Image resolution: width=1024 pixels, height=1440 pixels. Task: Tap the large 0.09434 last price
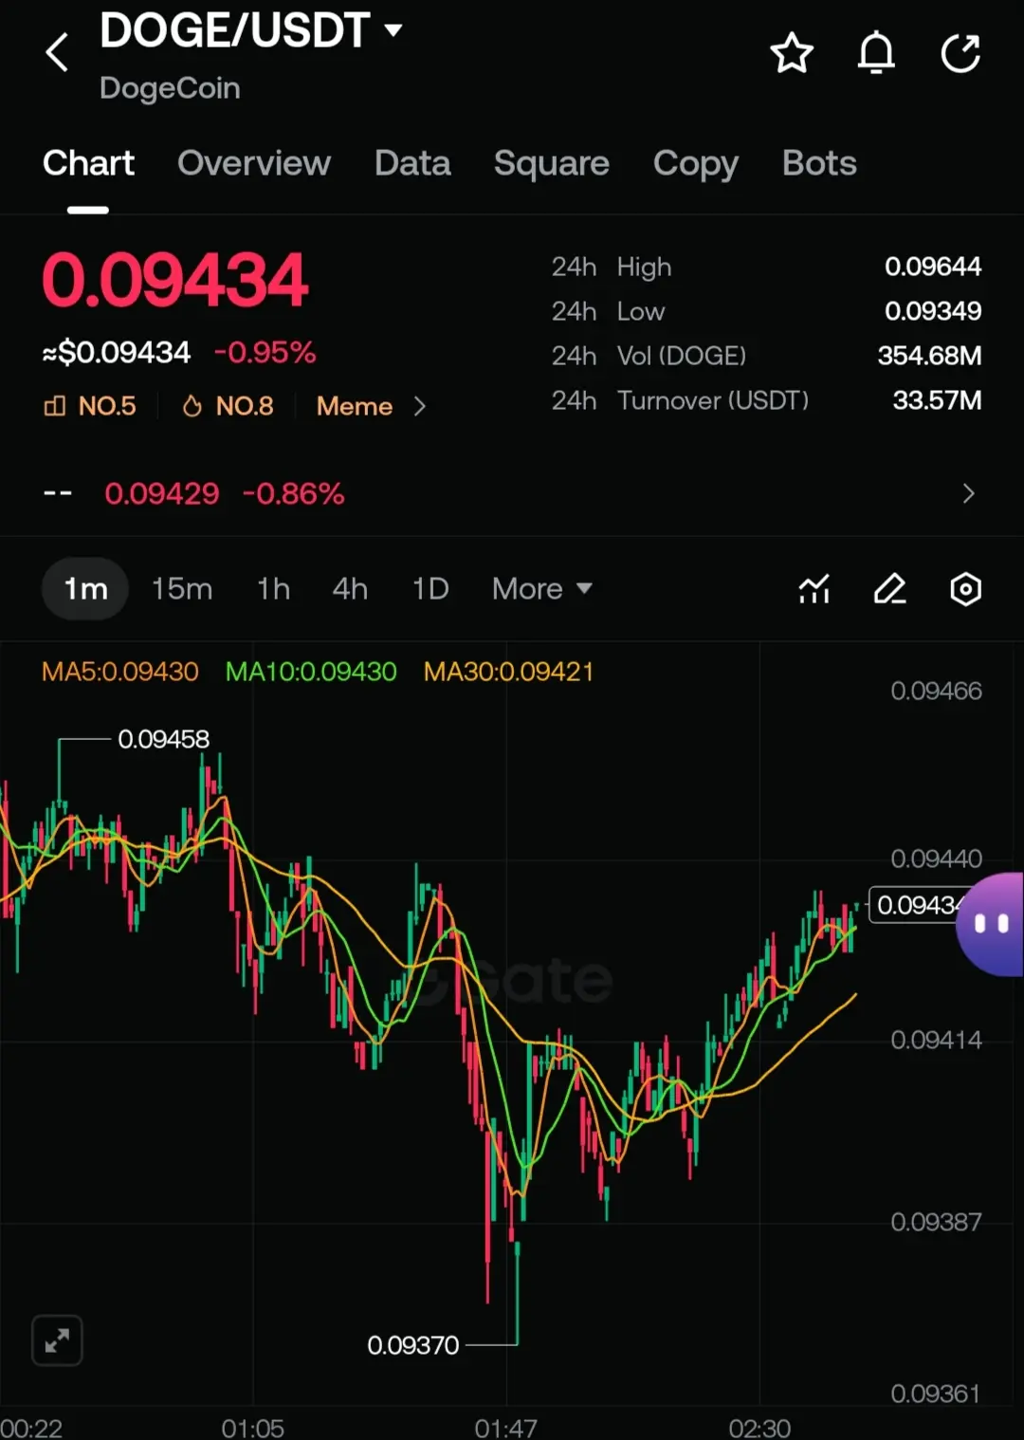175,281
